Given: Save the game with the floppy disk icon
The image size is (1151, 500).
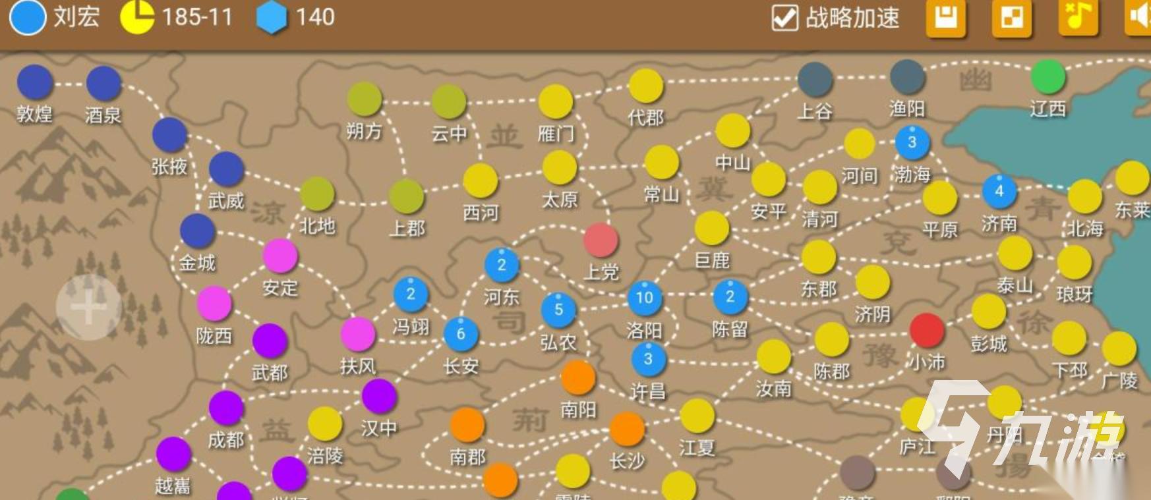Looking at the screenshot, I should (946, 17).
